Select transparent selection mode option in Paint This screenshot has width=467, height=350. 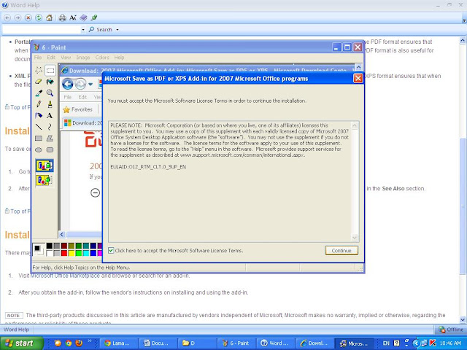[x=45, y=180]
